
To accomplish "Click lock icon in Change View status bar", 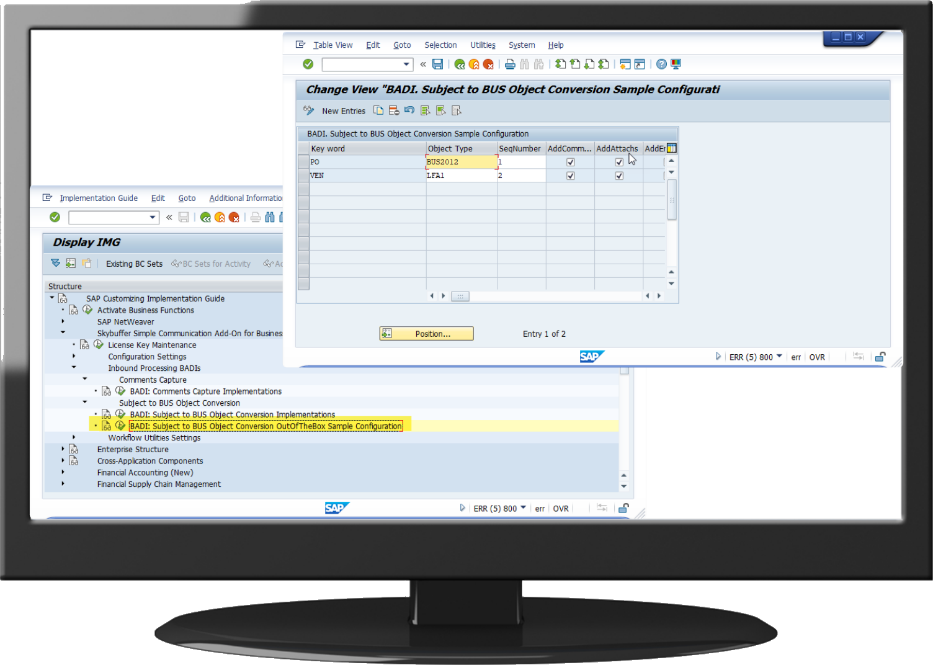I will point(880,357).
